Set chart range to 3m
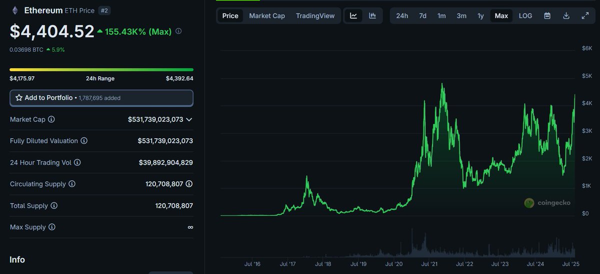Screen dimensions: 600x274 (x=461, y=15)
